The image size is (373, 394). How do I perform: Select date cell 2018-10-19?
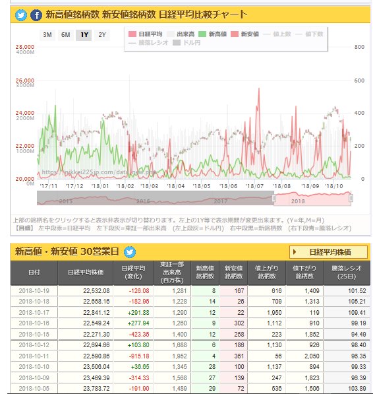[x=34, y=291]
